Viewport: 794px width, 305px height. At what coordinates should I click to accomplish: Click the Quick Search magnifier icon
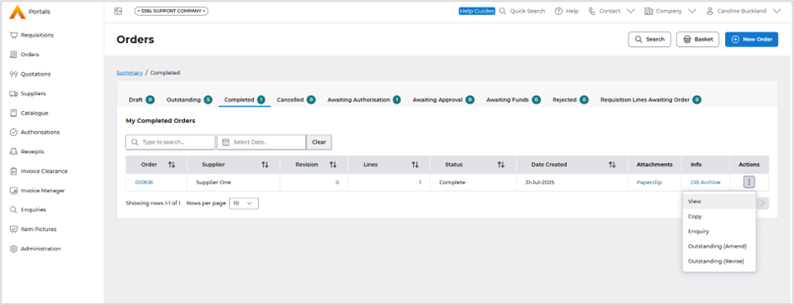(503, 11)
